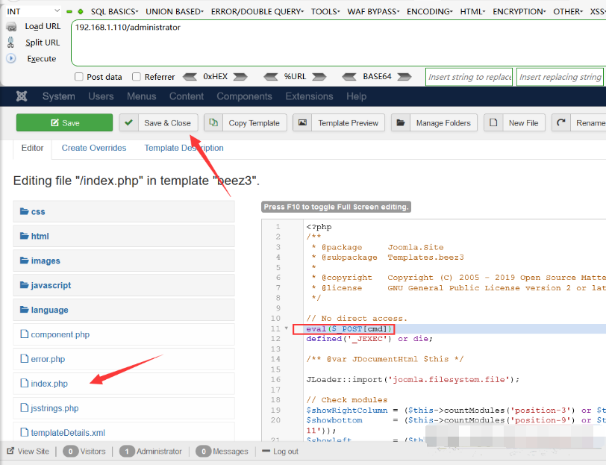Click the green minus HackBar icon
Viewport: 606px width, 465px height.
coord(69,12)
